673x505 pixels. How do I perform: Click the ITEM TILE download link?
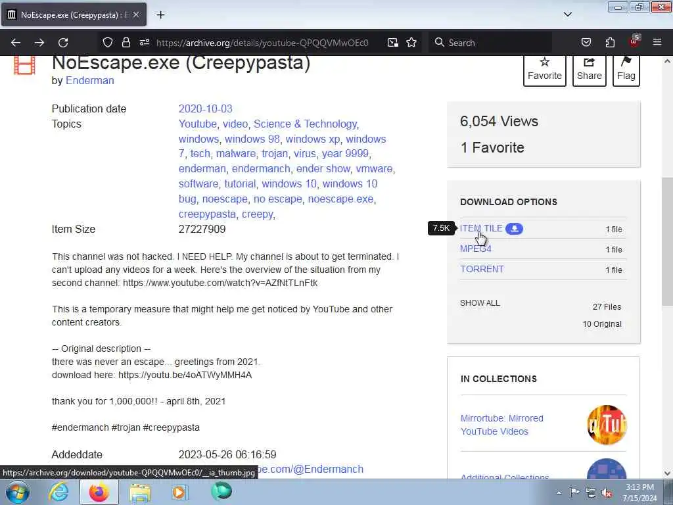pyautogui.click(x=480, y=228)
